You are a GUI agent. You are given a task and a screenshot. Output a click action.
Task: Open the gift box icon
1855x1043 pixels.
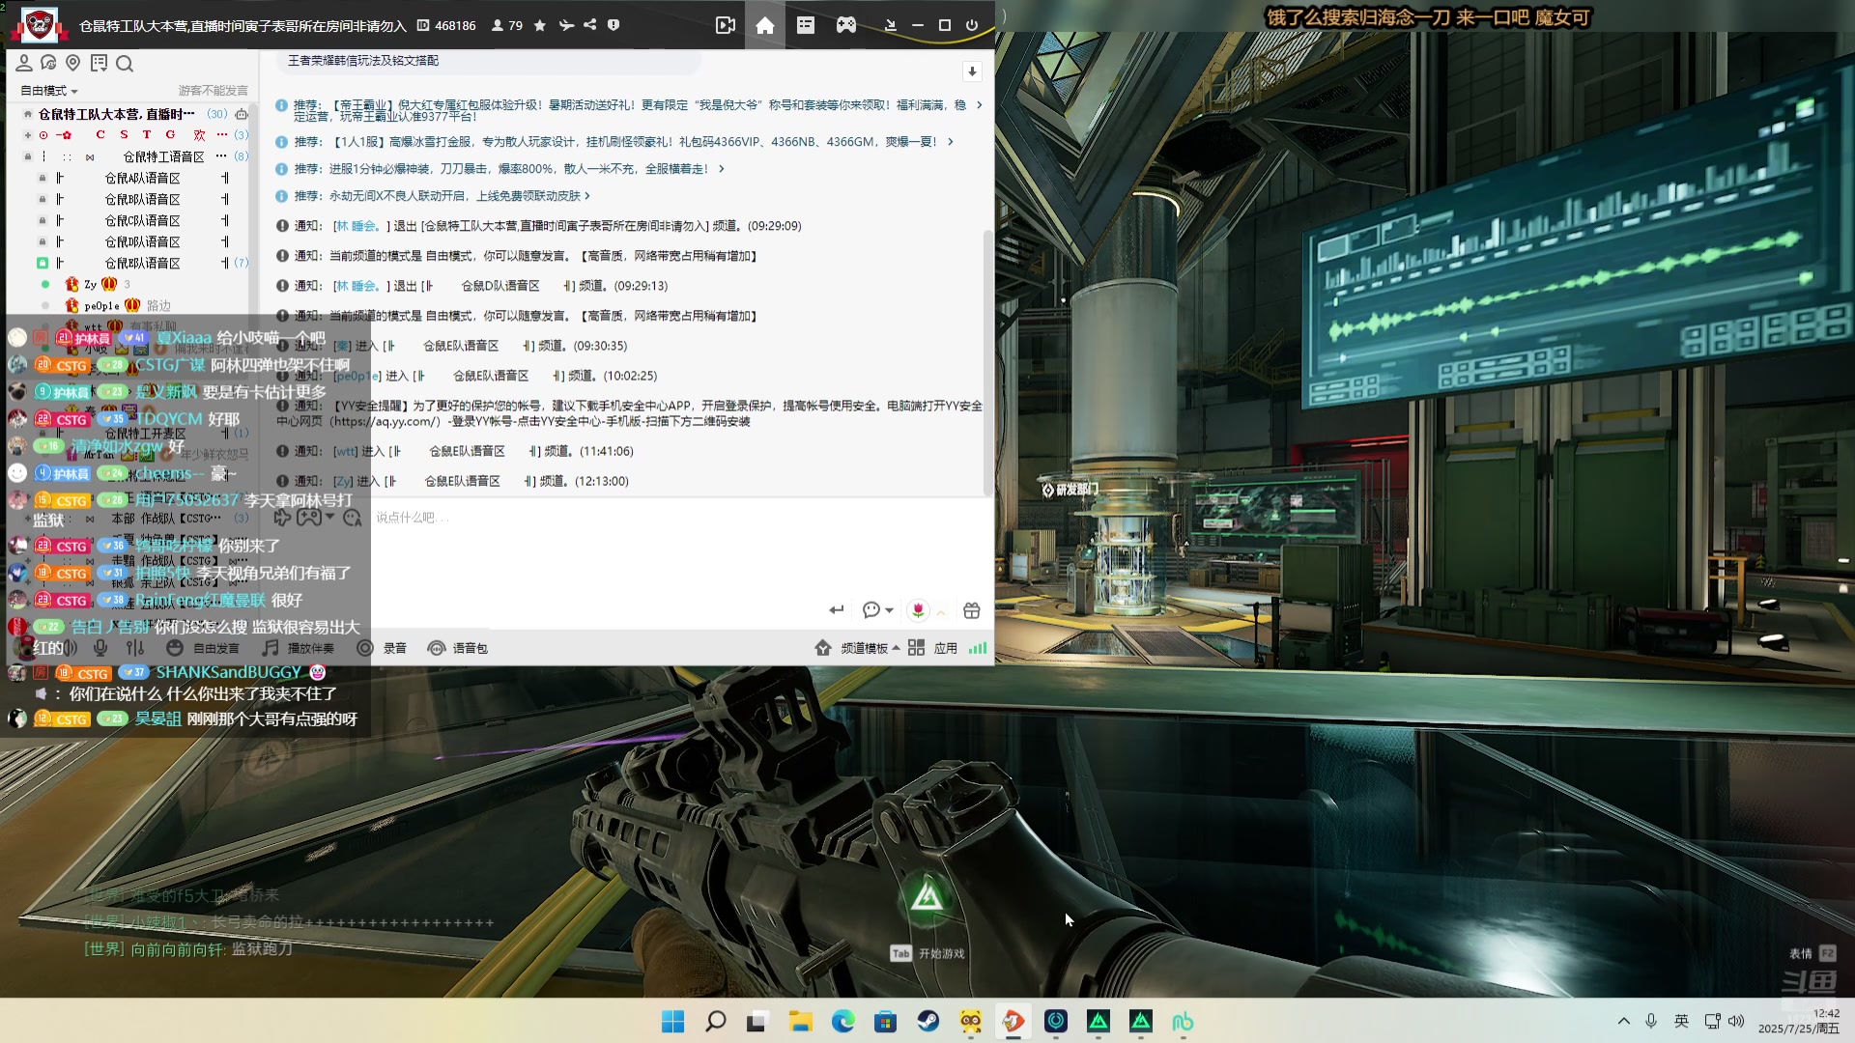tap(972, 610)
